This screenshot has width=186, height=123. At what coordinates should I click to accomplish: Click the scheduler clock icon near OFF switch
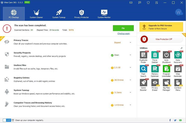point(13,120)
